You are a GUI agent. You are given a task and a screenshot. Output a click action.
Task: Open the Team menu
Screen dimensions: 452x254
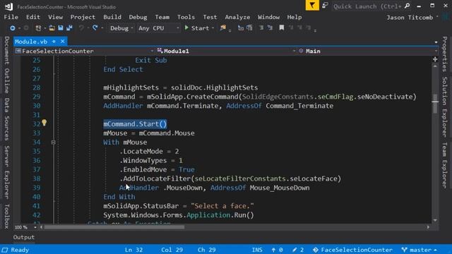[162, 17]
